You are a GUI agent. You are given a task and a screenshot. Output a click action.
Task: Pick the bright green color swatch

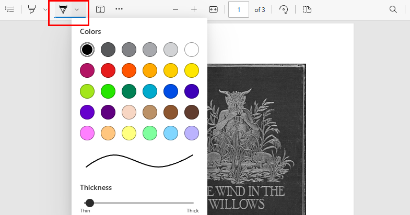click(108, 91)
